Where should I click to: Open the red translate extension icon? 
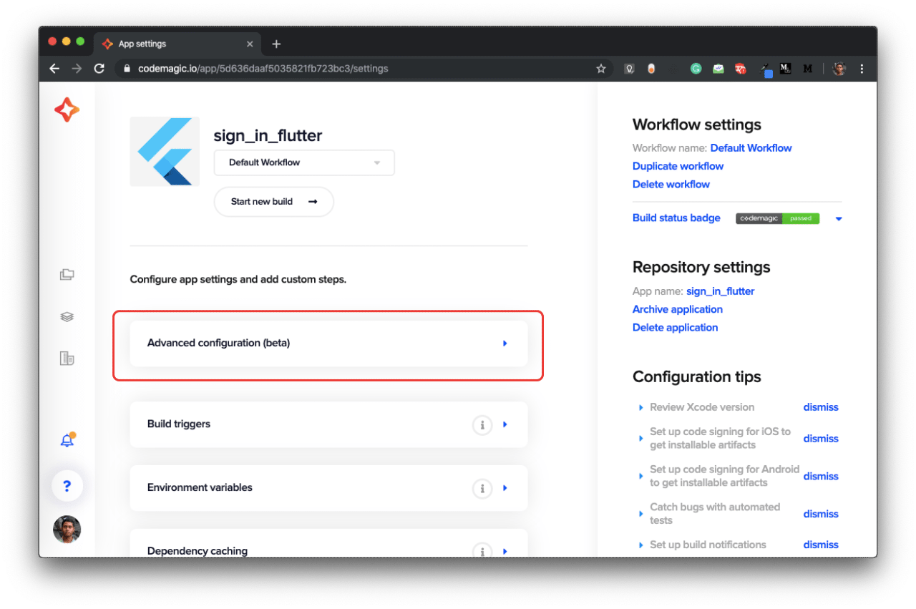tap(741, 69)
